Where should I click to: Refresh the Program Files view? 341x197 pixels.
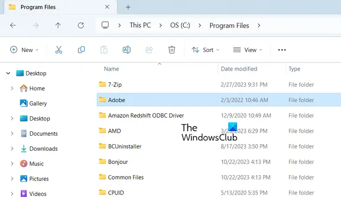click(x=81, y=25)
